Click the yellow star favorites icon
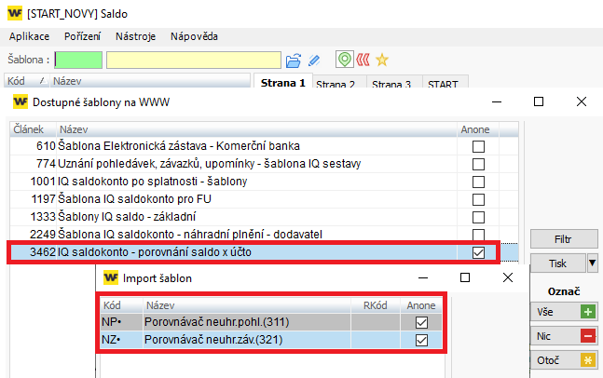The image size is (603, 378). click(381, 60)
